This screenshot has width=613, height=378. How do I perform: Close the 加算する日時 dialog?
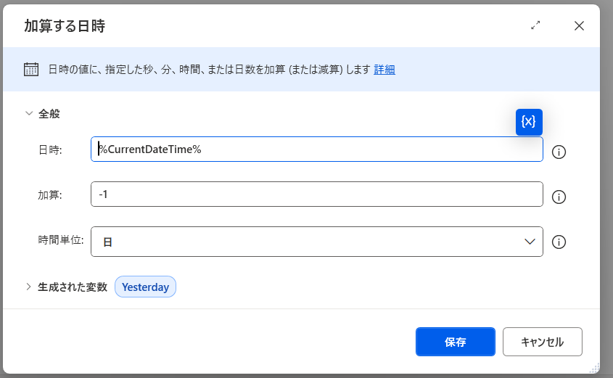coord(579,25)
